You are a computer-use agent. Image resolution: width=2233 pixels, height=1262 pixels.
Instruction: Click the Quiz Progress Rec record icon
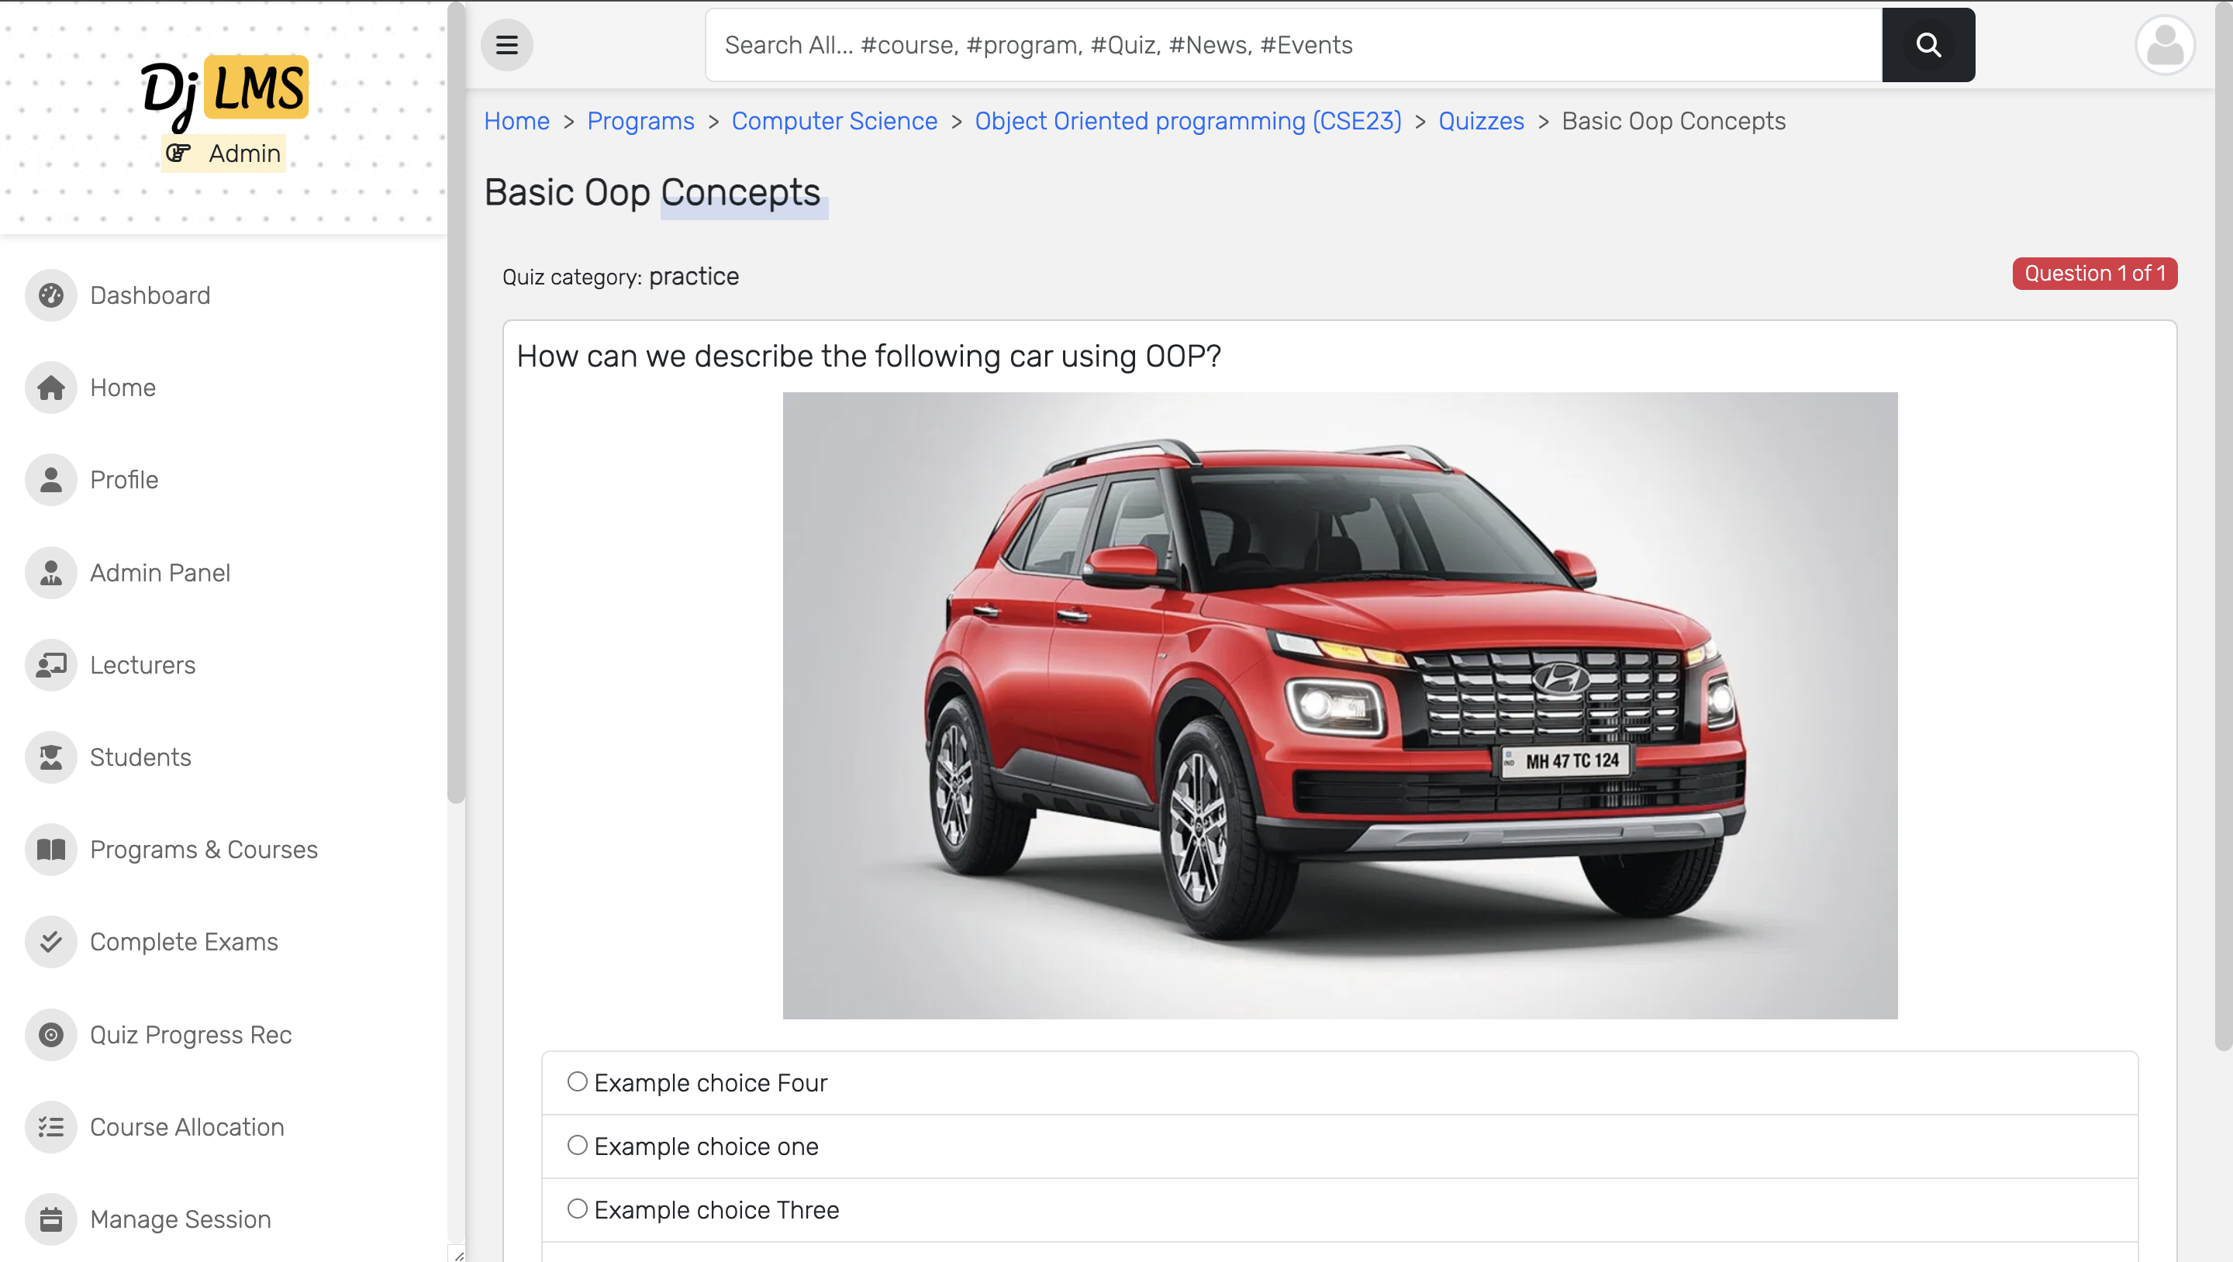[51, 1035]
